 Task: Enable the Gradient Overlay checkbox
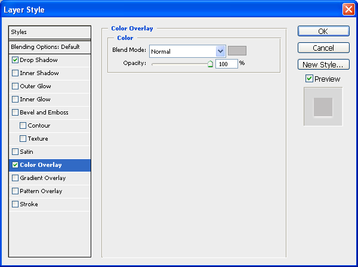pos(15,178)
